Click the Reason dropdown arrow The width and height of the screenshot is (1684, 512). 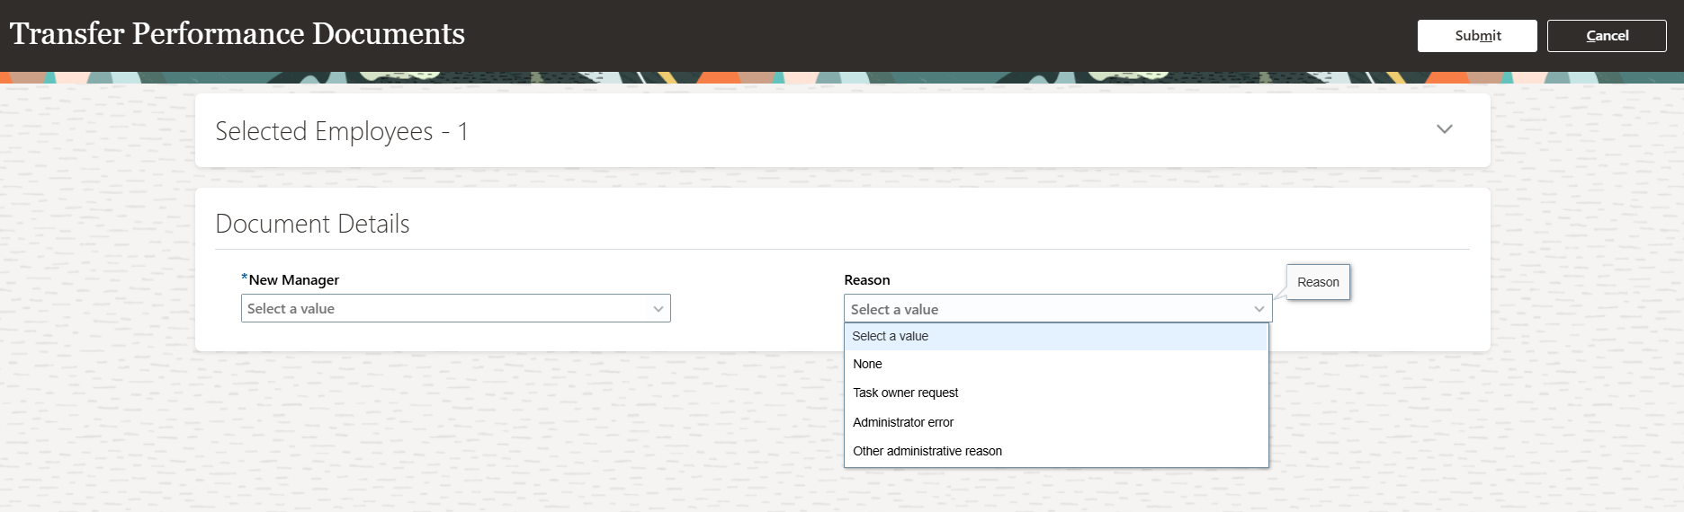click(1259, 309)
